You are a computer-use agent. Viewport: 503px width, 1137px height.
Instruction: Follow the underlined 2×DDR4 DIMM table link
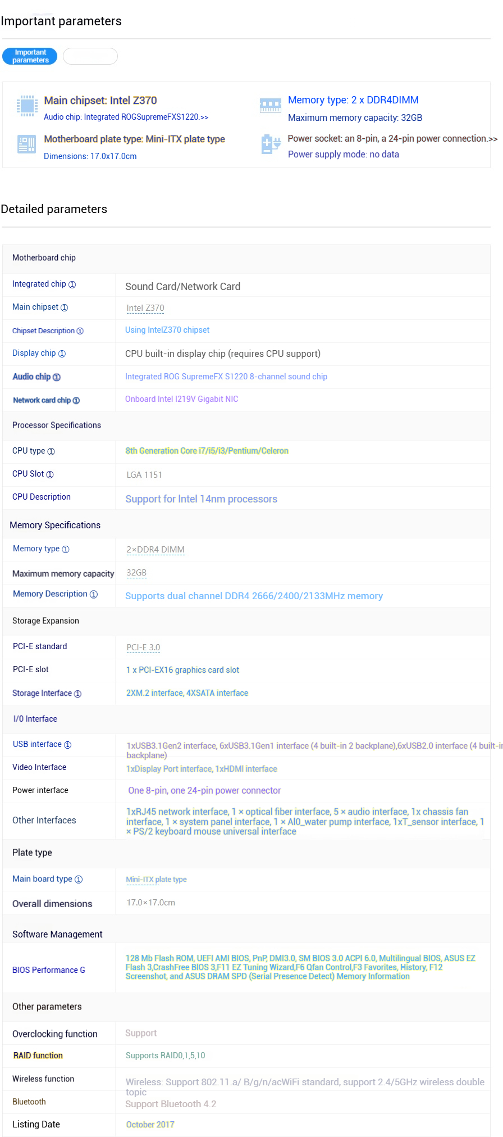click(x=156, y=550)
